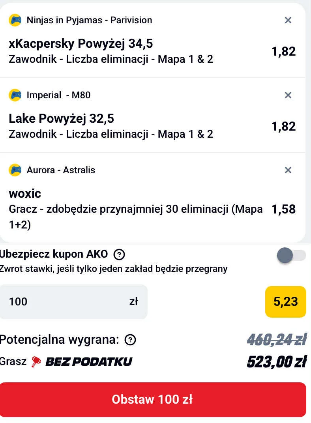Select the Lake Powyżej 32,5 selection
311x423 pixels.
(61, 118)
